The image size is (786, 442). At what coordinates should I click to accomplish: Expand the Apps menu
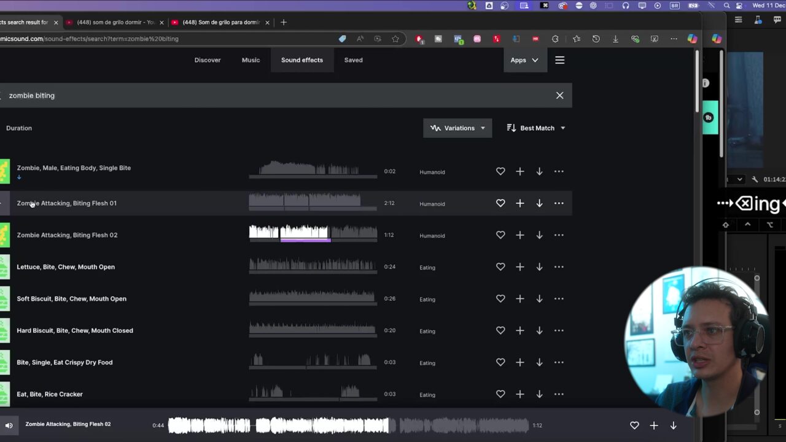[524, 60]
